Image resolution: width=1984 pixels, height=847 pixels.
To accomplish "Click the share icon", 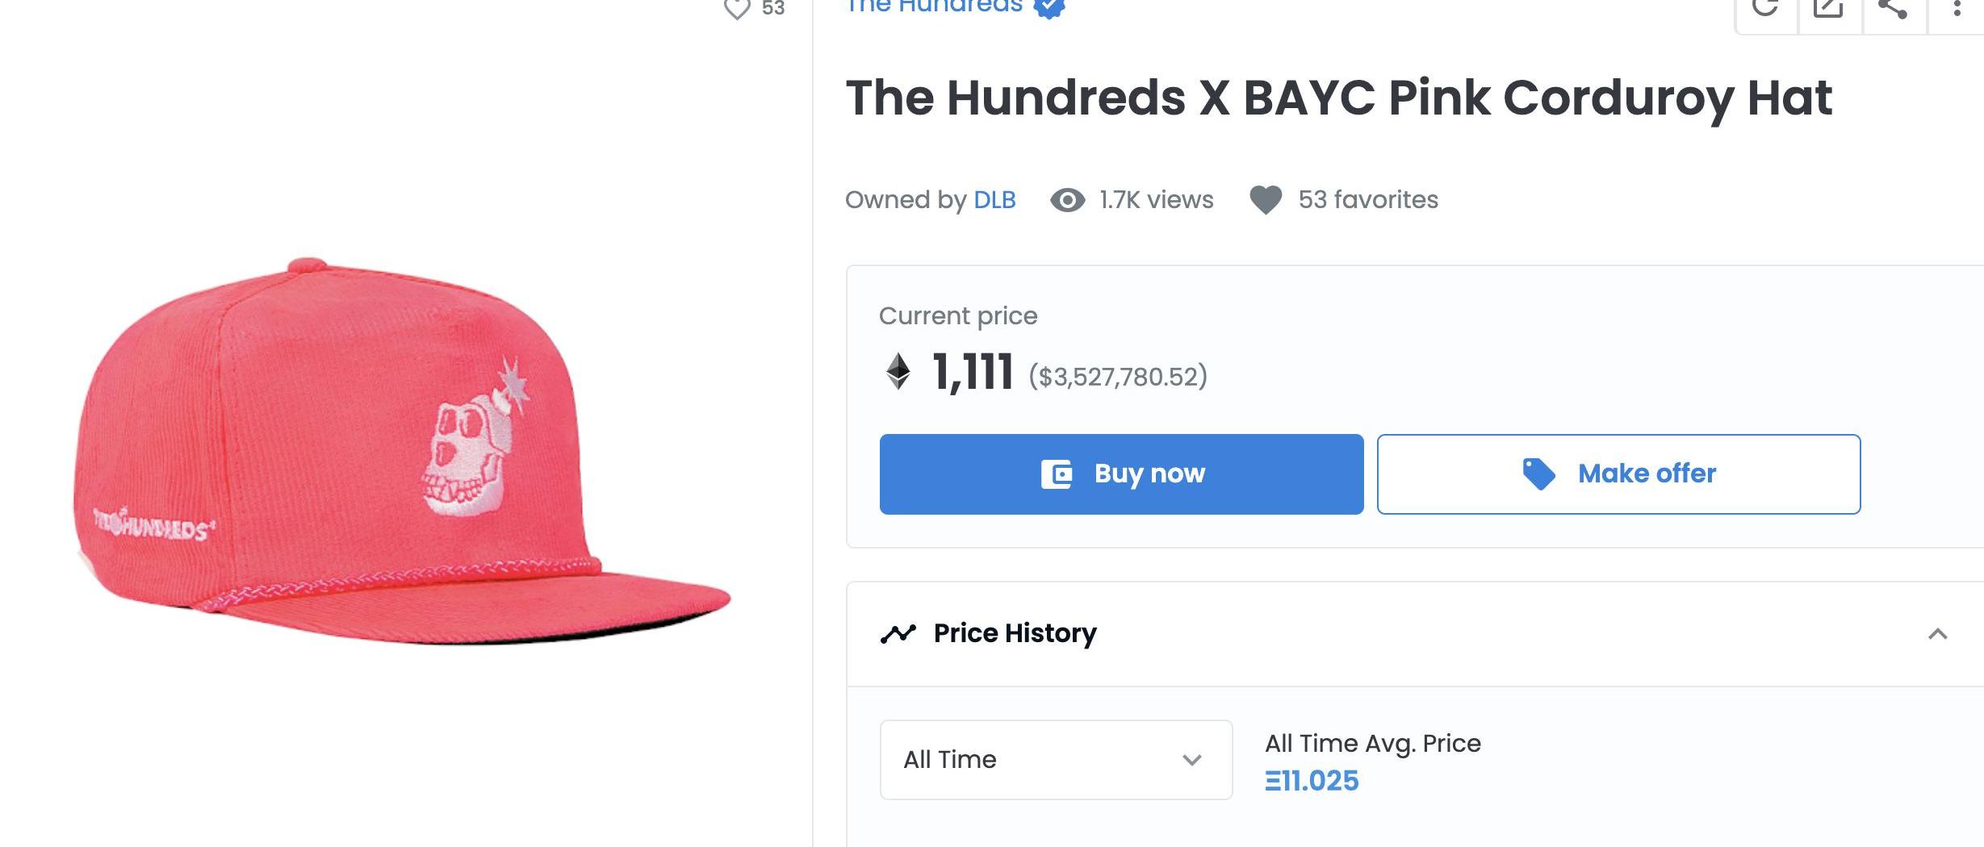I will [1893, 8].
